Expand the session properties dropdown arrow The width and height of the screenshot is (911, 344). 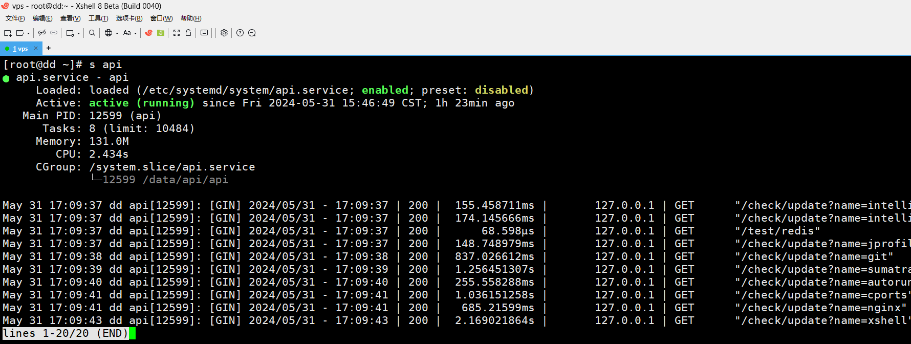click(x=79, y=33)
